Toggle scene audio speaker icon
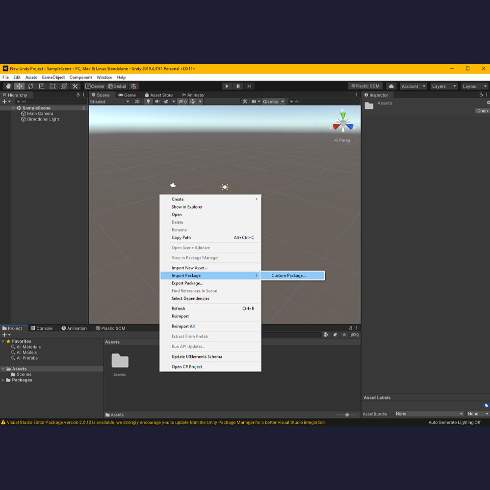This screenshot has height=490, width=490. click(x=157, y=102)
